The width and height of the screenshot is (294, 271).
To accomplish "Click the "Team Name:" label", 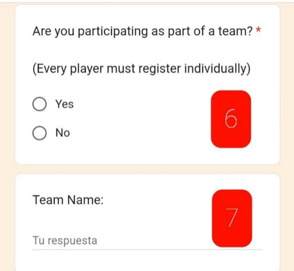I will click(x=68, y=200).
